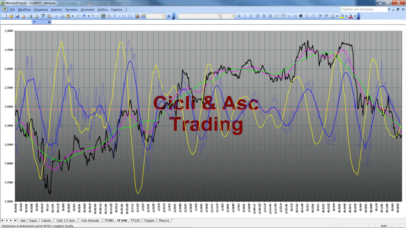This screenshot has height=228, width=406.
Task: Expand the Name Box dropdown arrow
Action: [x=34, y=22]
